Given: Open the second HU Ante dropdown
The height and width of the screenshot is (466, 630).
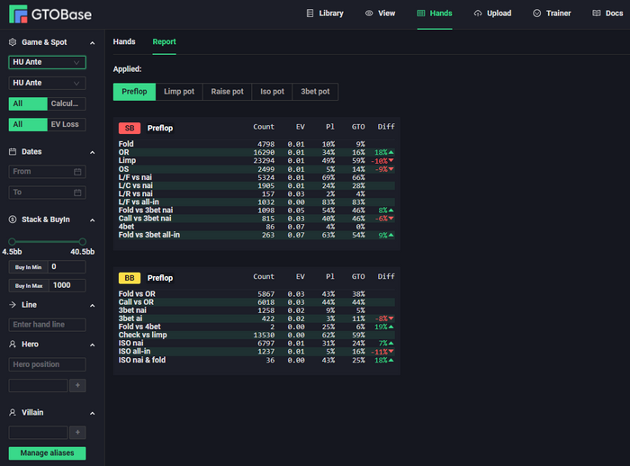Looking at the screenshot, I should [x=48, y=83].
